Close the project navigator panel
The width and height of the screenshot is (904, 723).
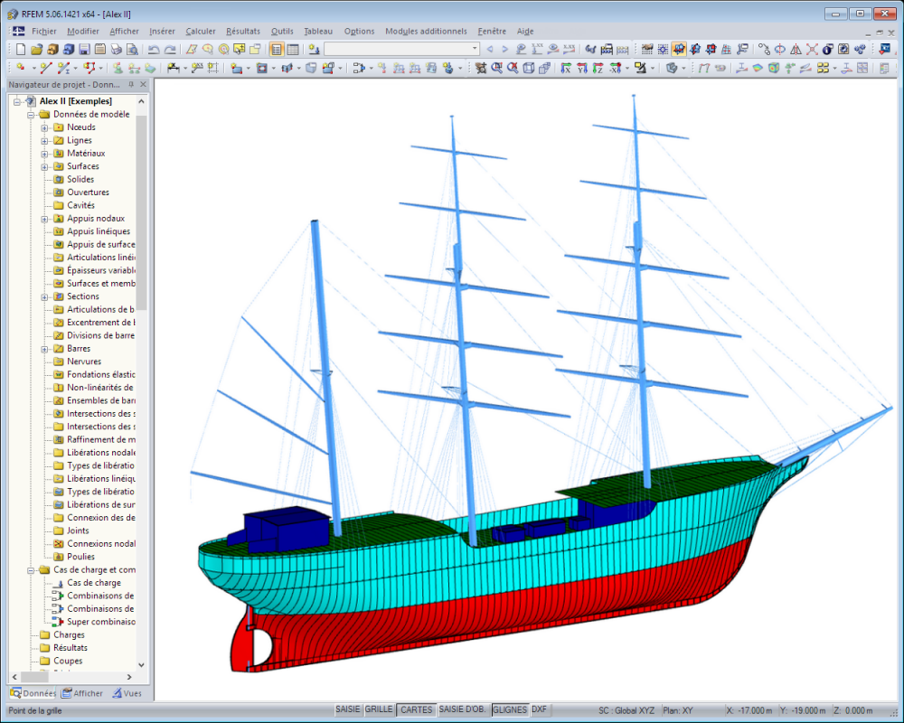(x=144, y=85)
